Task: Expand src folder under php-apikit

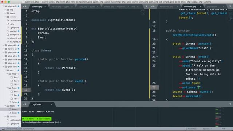Action: pos(5,10)
